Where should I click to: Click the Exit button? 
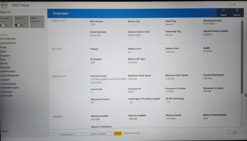235,132
